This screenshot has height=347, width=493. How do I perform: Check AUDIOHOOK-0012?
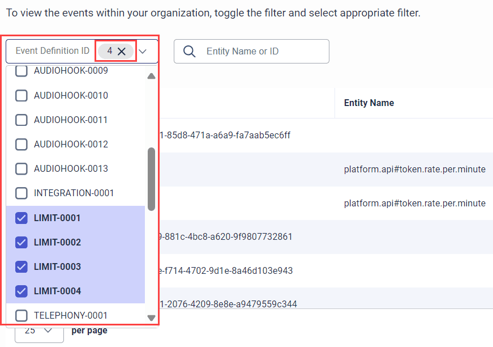[x=21, y=144]
